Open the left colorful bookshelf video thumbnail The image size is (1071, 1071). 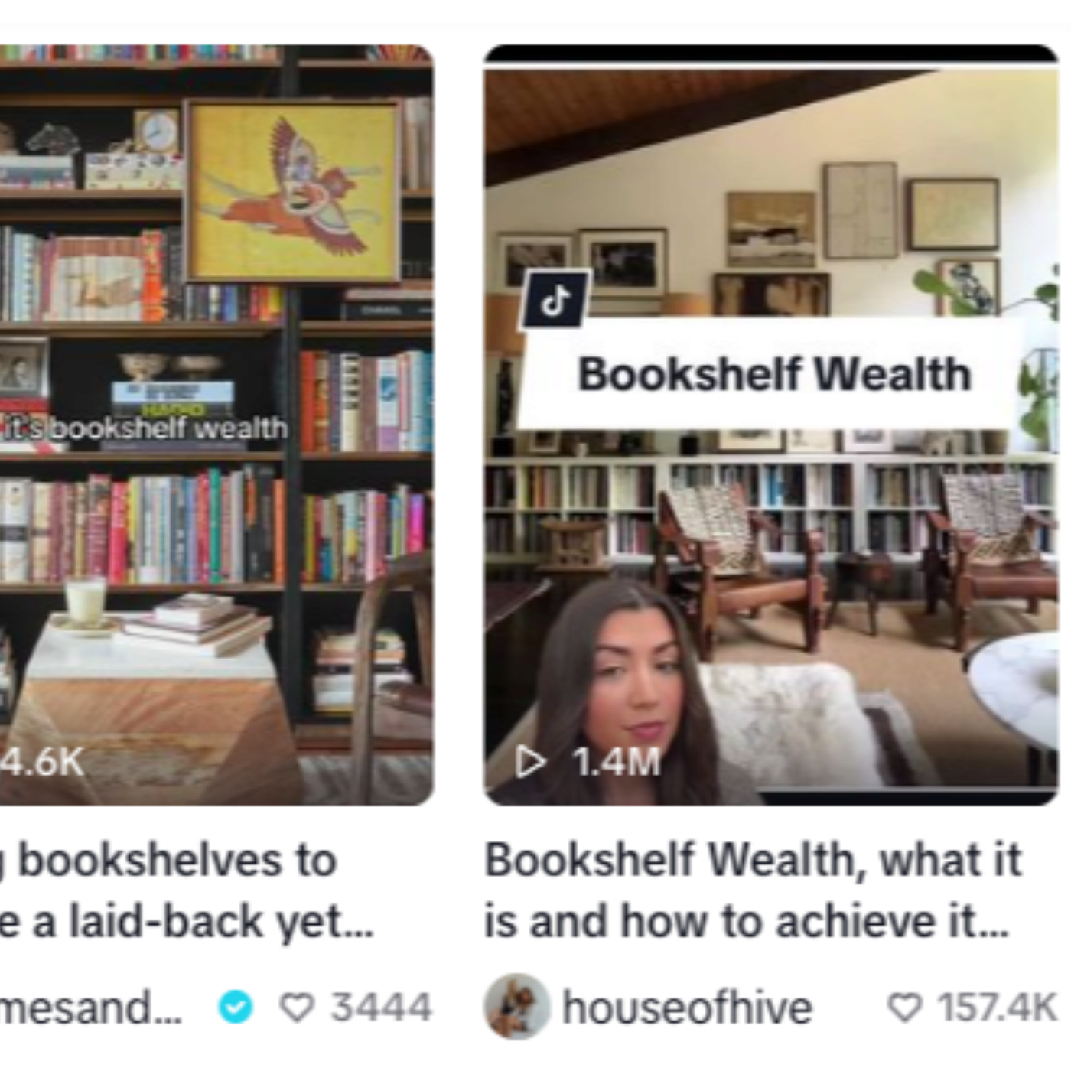coord(216,425)
